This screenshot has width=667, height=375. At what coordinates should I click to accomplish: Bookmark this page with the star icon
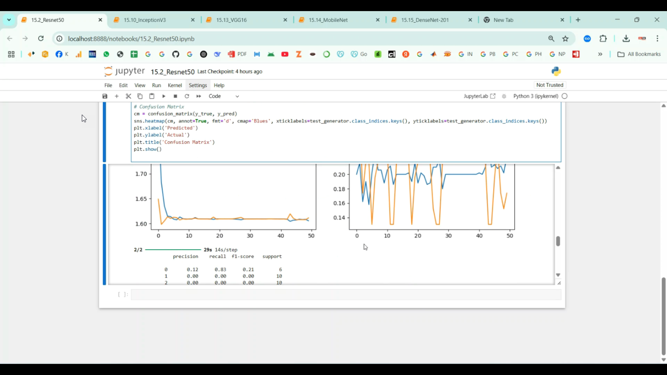566,39
